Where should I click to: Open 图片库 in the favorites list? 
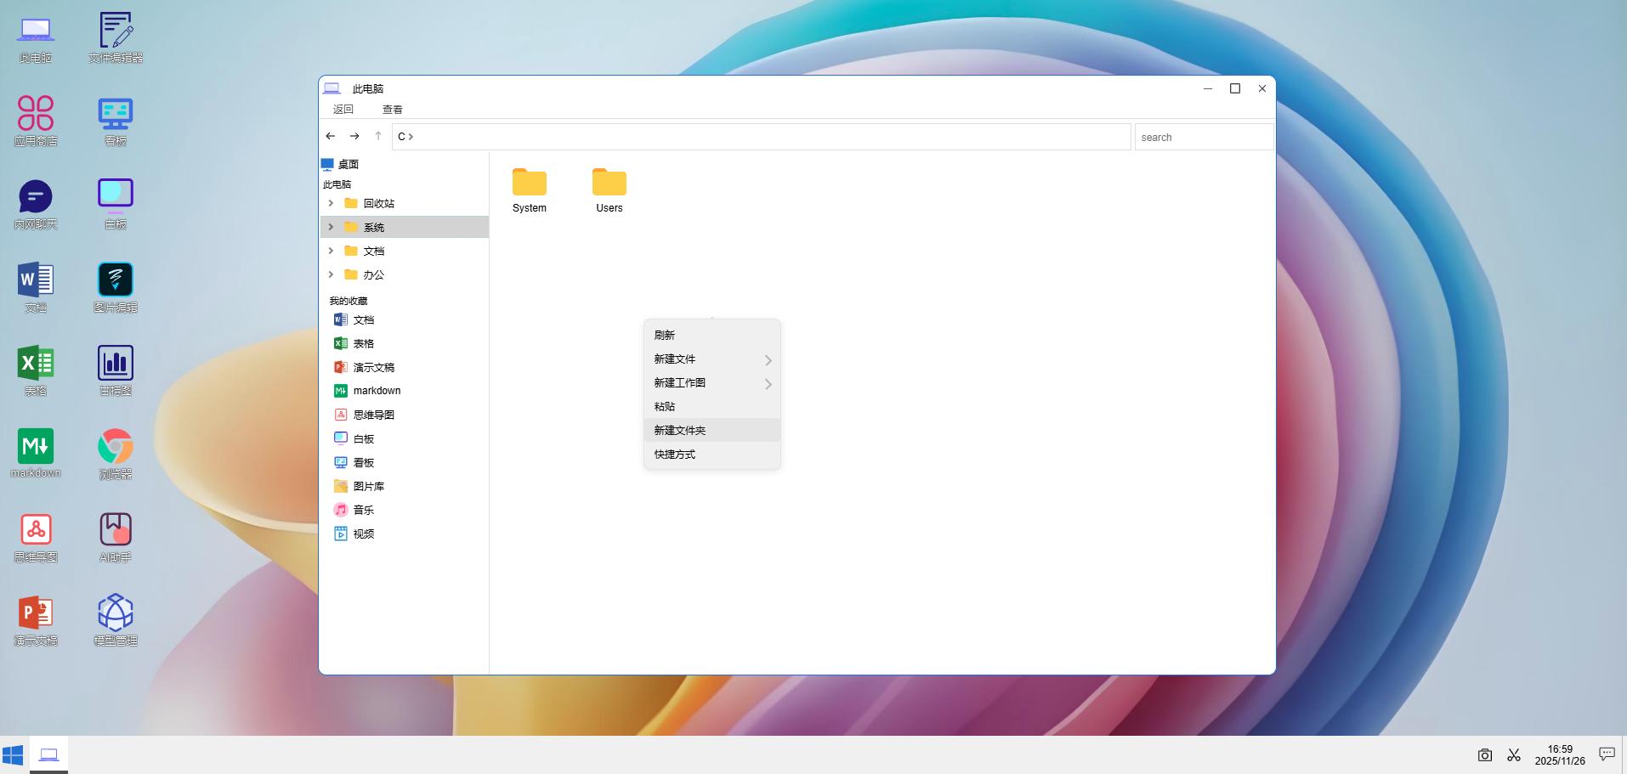359,486
